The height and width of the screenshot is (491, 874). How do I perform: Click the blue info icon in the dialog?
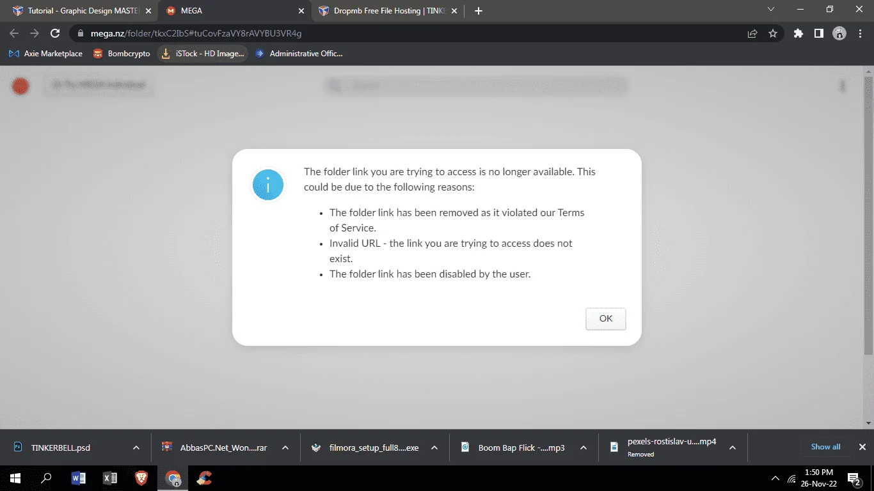268,185
